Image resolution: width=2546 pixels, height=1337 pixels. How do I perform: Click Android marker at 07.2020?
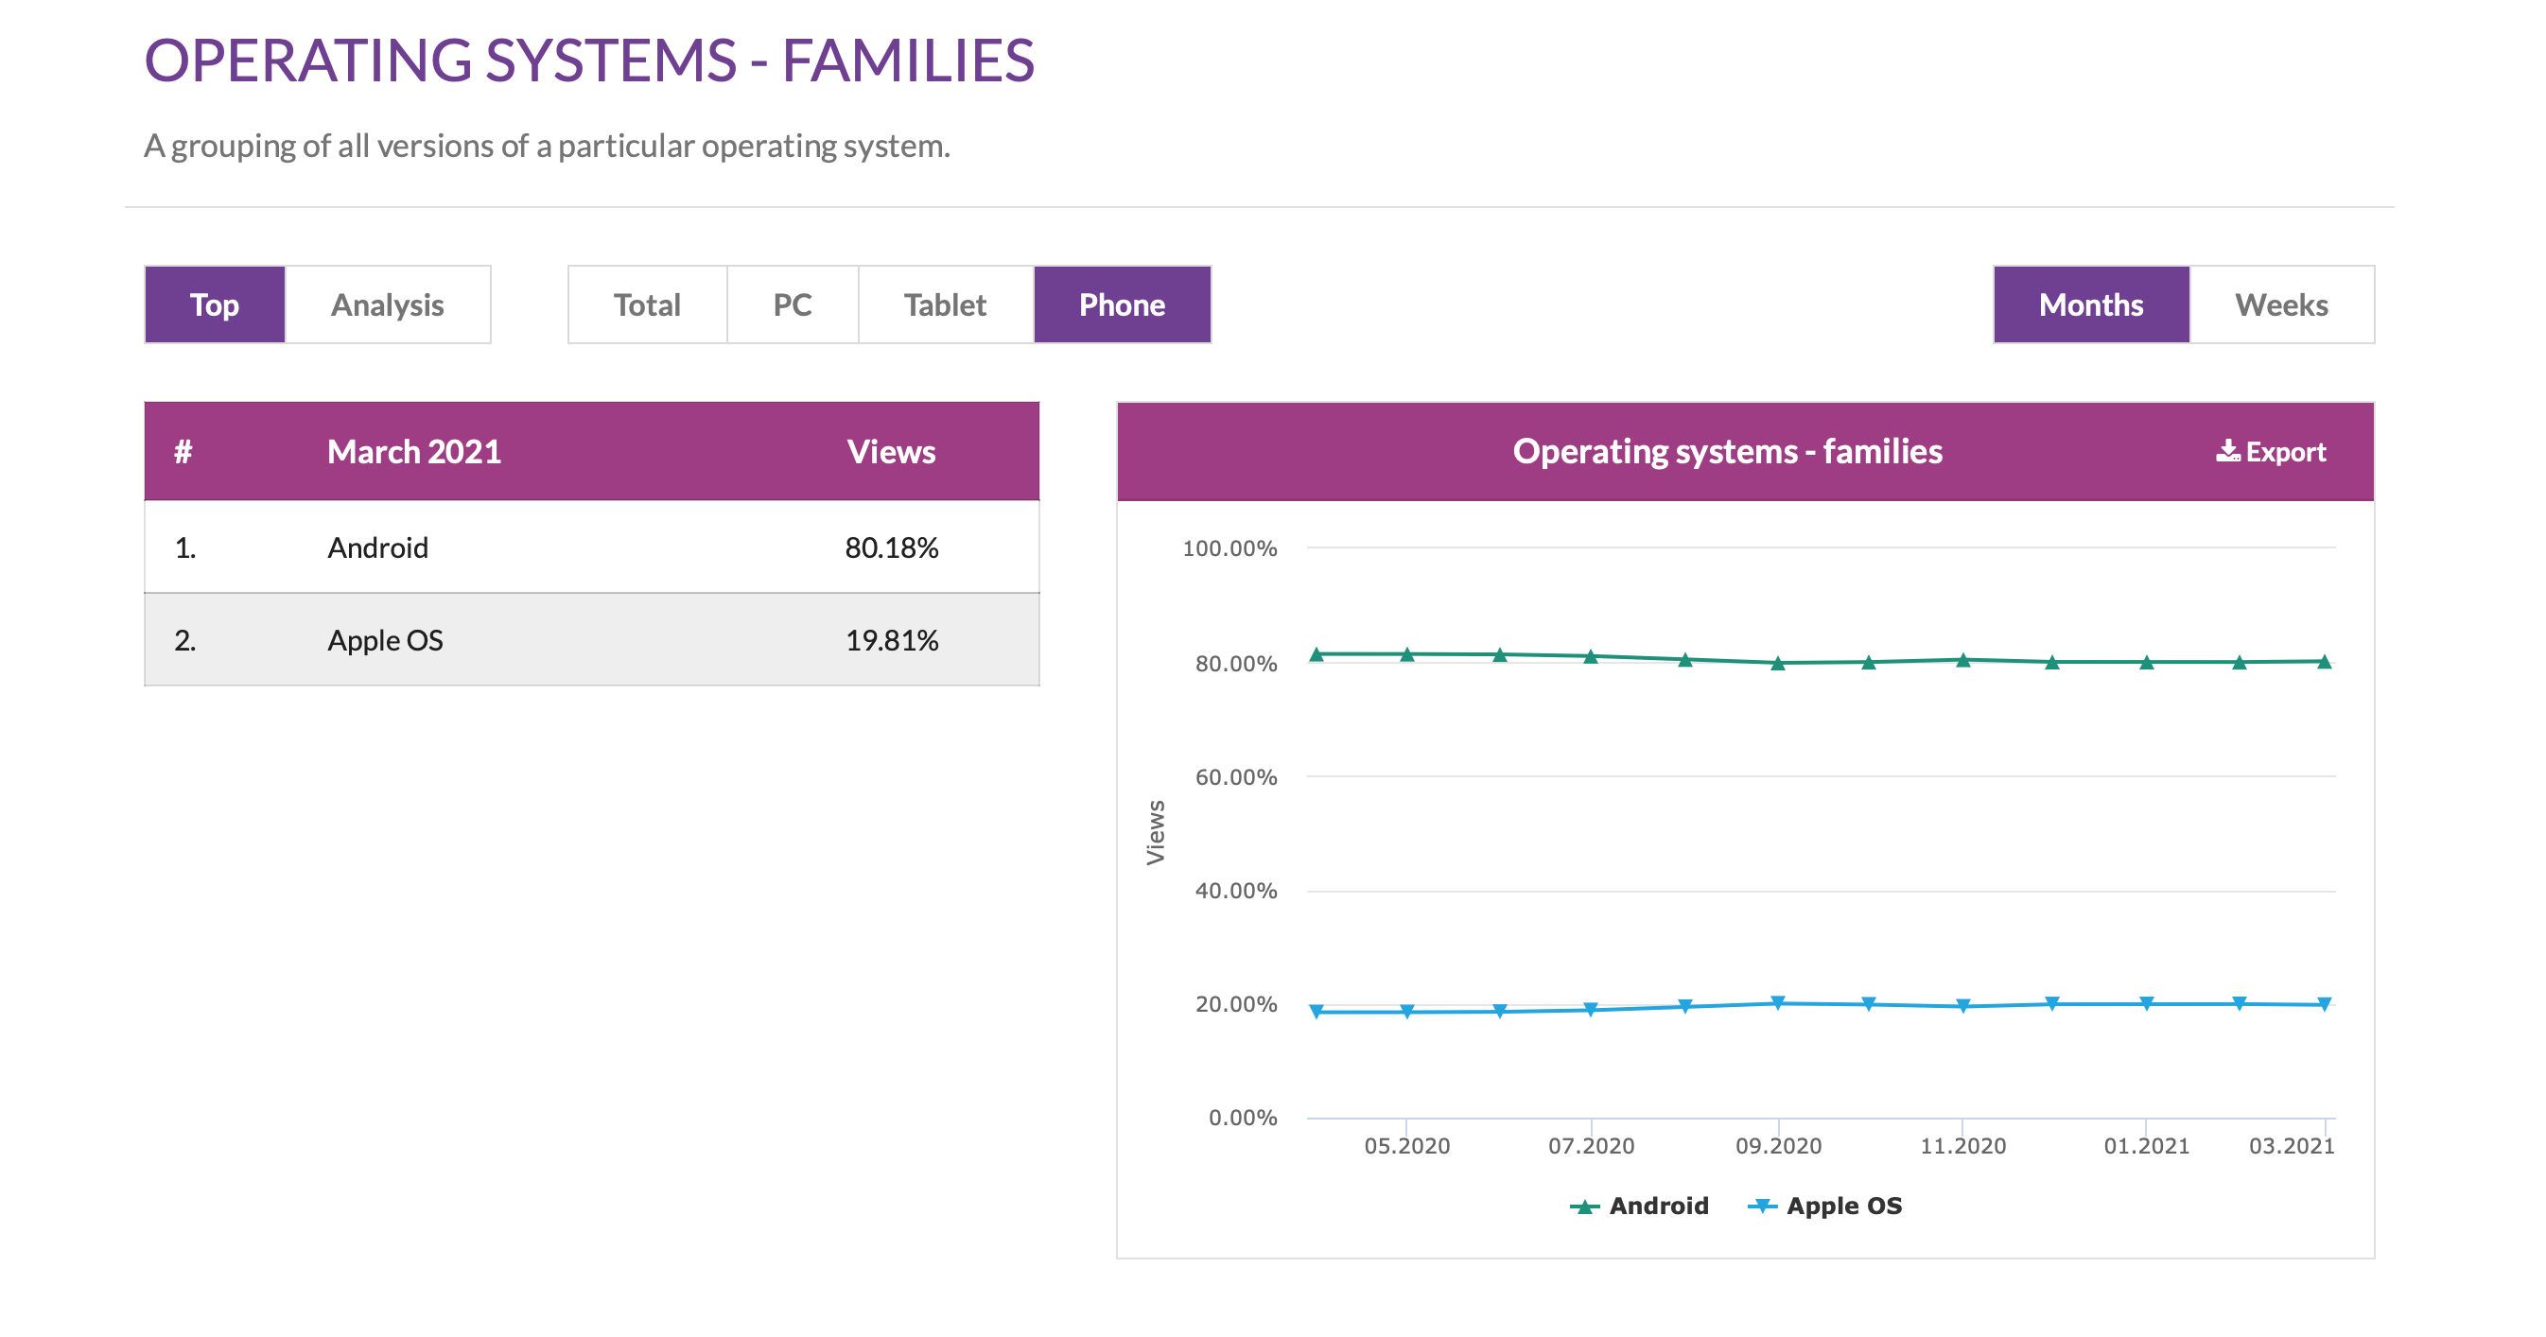point(1591,656)
